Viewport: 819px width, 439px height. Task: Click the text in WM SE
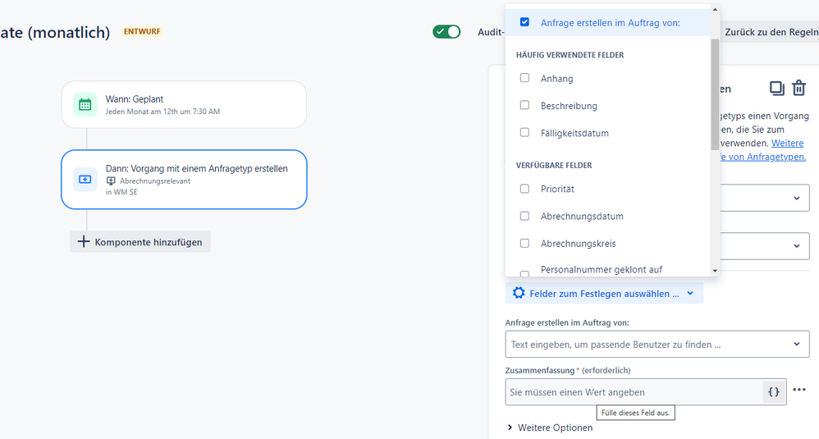(121, 192)
